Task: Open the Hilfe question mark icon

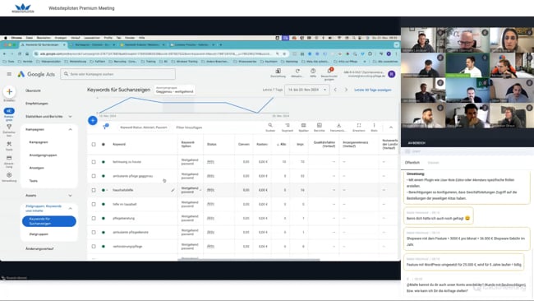Action: click(x=313, y=71)
